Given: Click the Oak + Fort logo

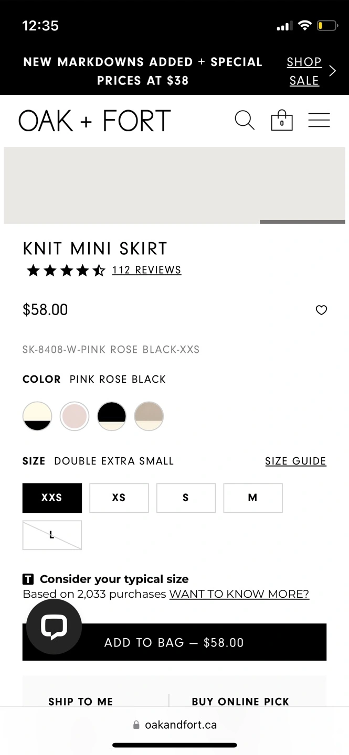Looking at the screenshot, I should click(94, 121).
